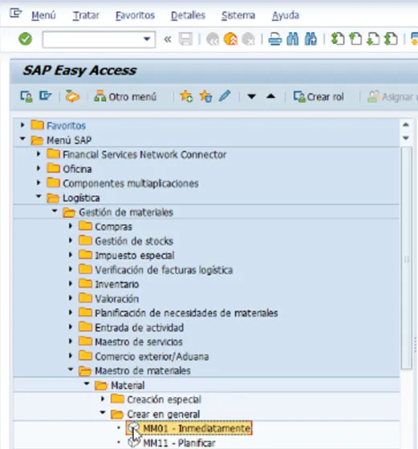Collapse the Material node
Viewport: 418px width, 449px height.
point(87,384)
